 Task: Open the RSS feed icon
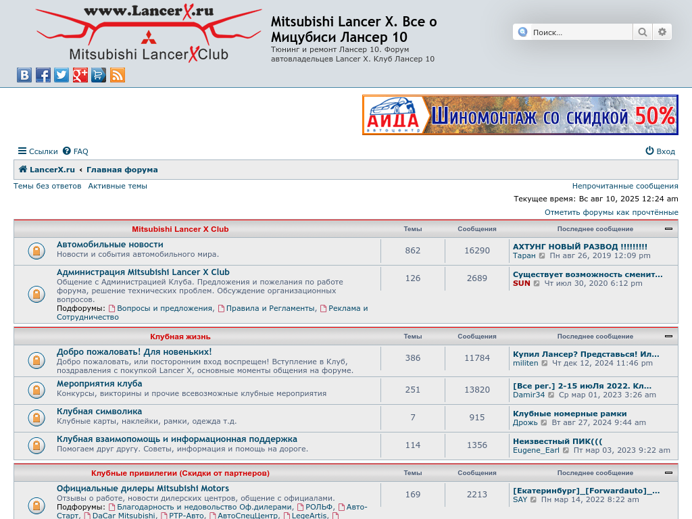point(118,75)
